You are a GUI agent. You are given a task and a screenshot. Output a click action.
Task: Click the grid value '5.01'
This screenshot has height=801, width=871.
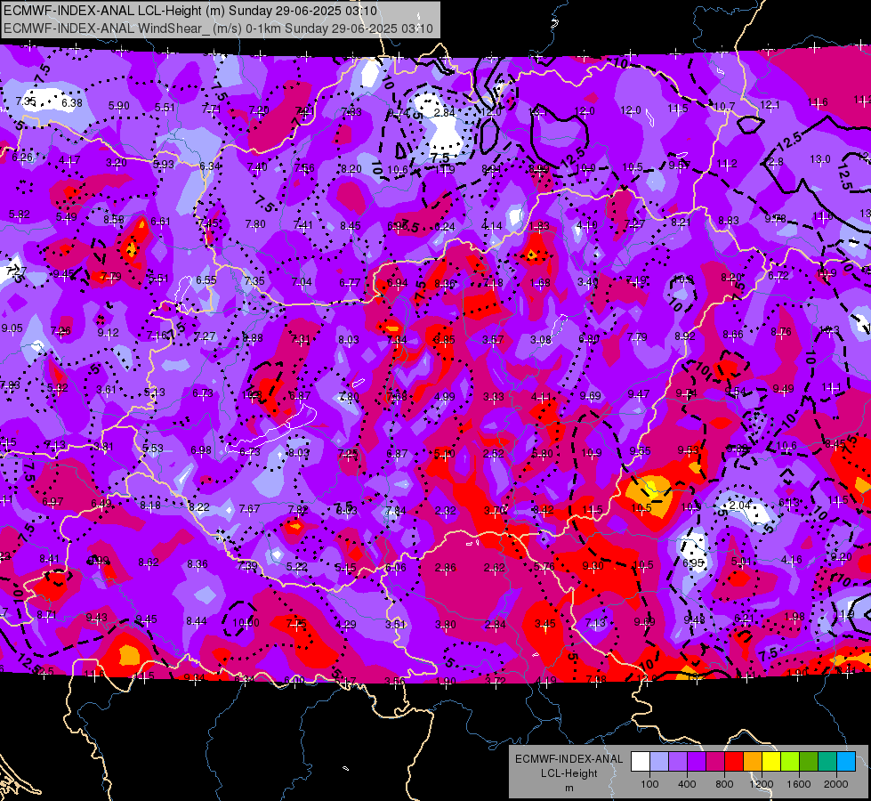point(741,561)
